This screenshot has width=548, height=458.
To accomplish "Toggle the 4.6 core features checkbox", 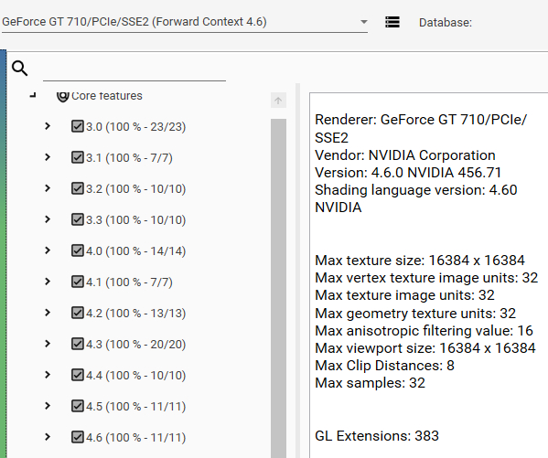I will coord(78,437).
